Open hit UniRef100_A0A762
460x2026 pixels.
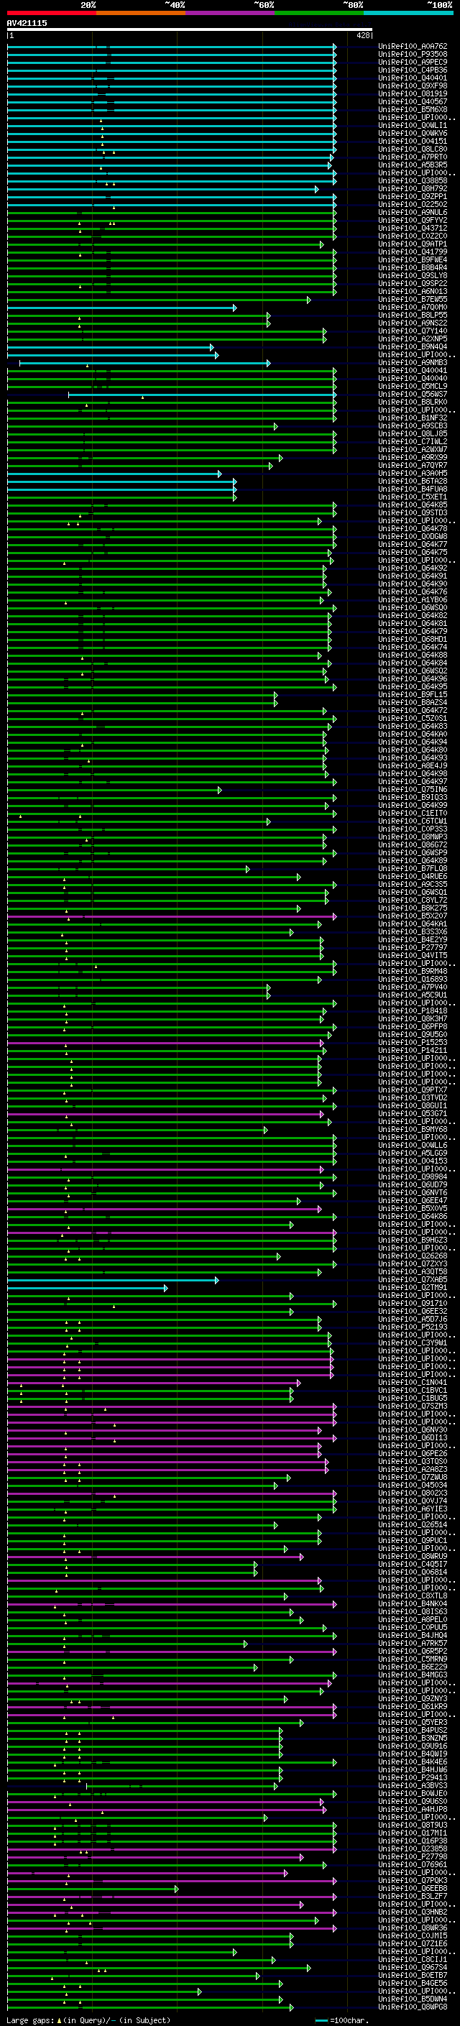point(413,47)
